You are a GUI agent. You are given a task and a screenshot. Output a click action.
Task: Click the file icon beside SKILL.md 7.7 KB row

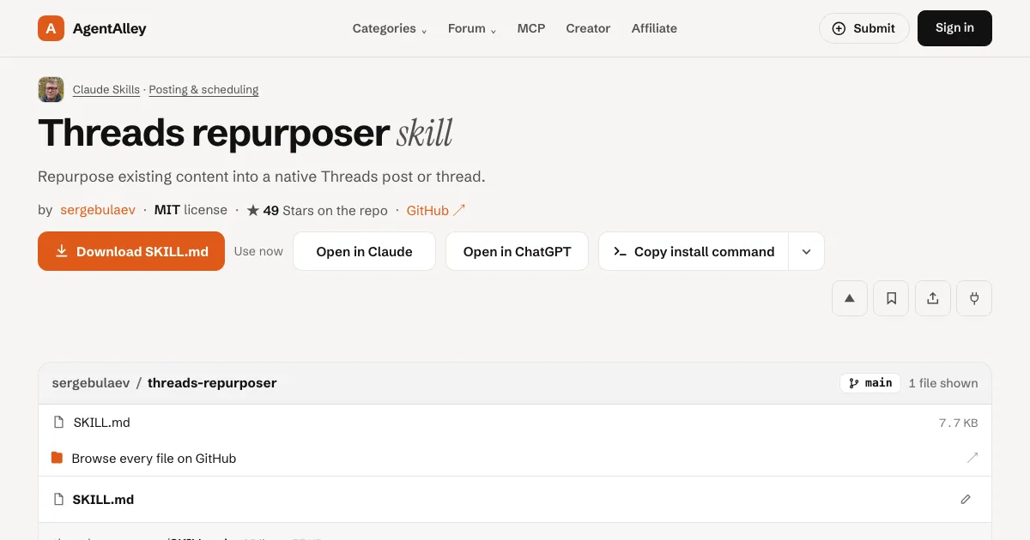click(59, 422)
